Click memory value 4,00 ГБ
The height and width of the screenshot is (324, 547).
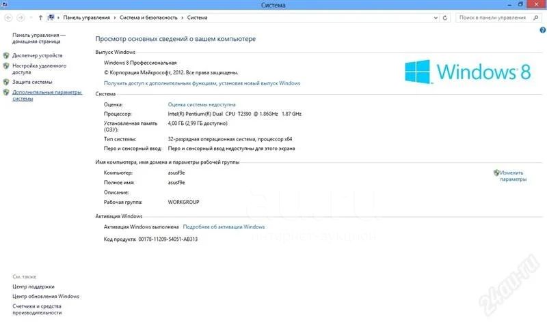198,123
